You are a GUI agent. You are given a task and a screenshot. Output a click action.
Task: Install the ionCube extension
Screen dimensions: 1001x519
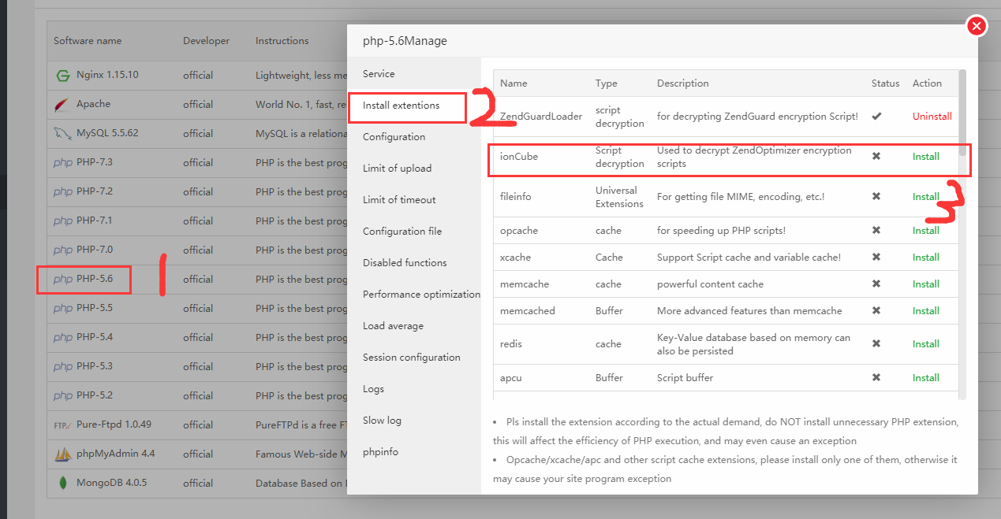click(925, 157)
